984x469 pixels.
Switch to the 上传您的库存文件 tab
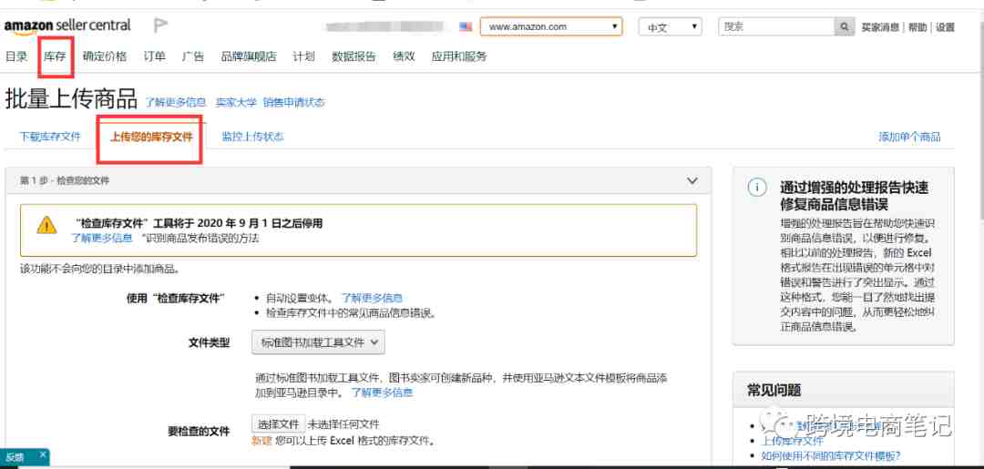(151, 137)
